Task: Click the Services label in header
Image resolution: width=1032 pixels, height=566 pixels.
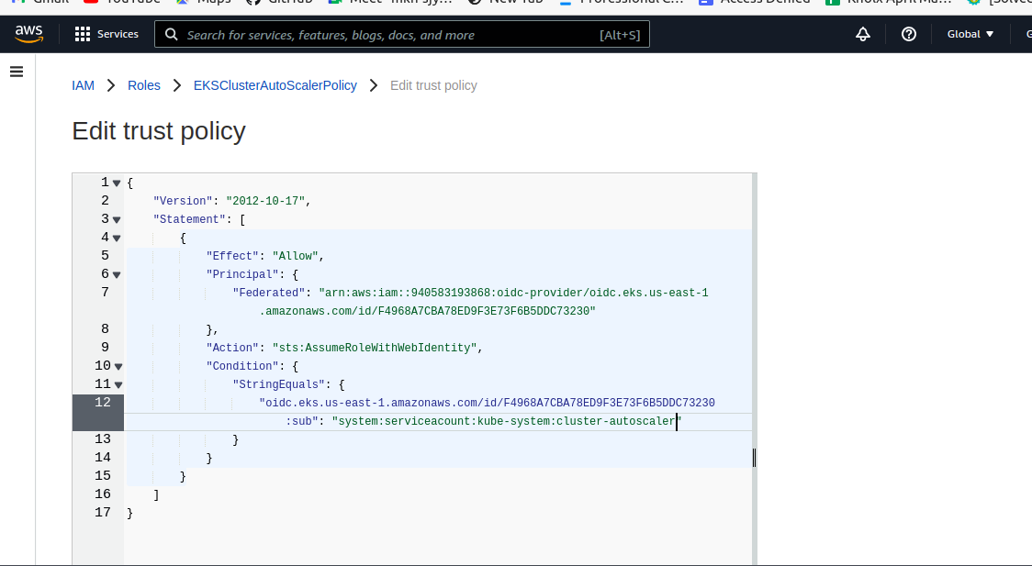Action: point(118,34)
